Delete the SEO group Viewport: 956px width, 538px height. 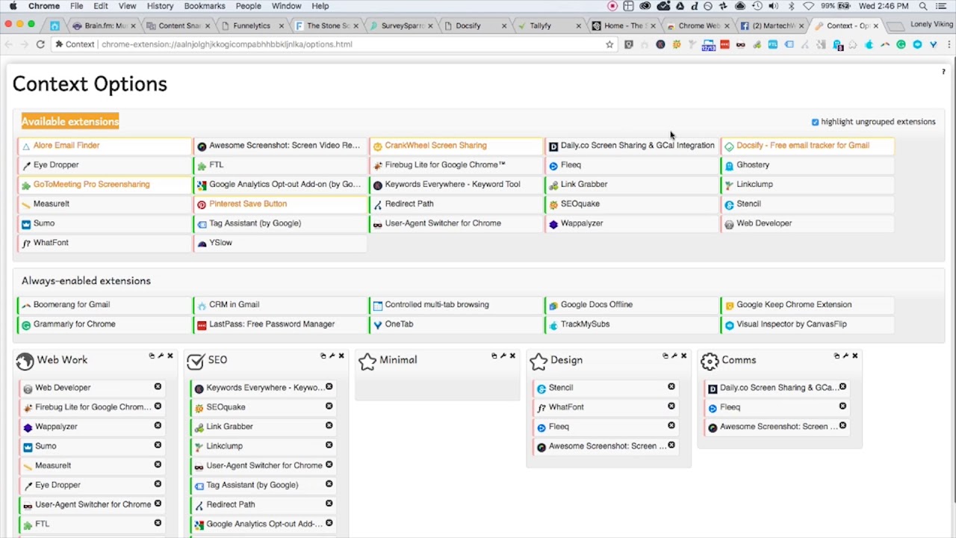pos(341,356)
